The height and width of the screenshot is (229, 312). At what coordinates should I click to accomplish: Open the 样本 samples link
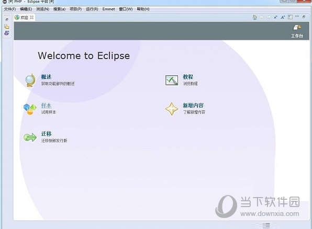point(46,106)
